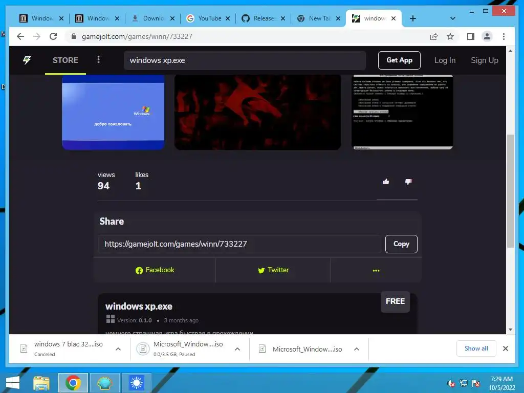Go back using the browser back arrow

20,36
